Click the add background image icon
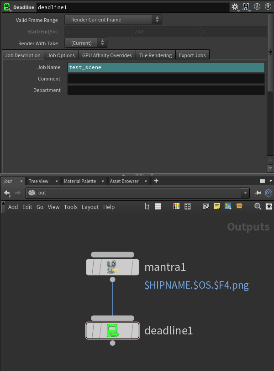Screen dimensions: 274x371 pyautogui.click(x=228, y=207)
